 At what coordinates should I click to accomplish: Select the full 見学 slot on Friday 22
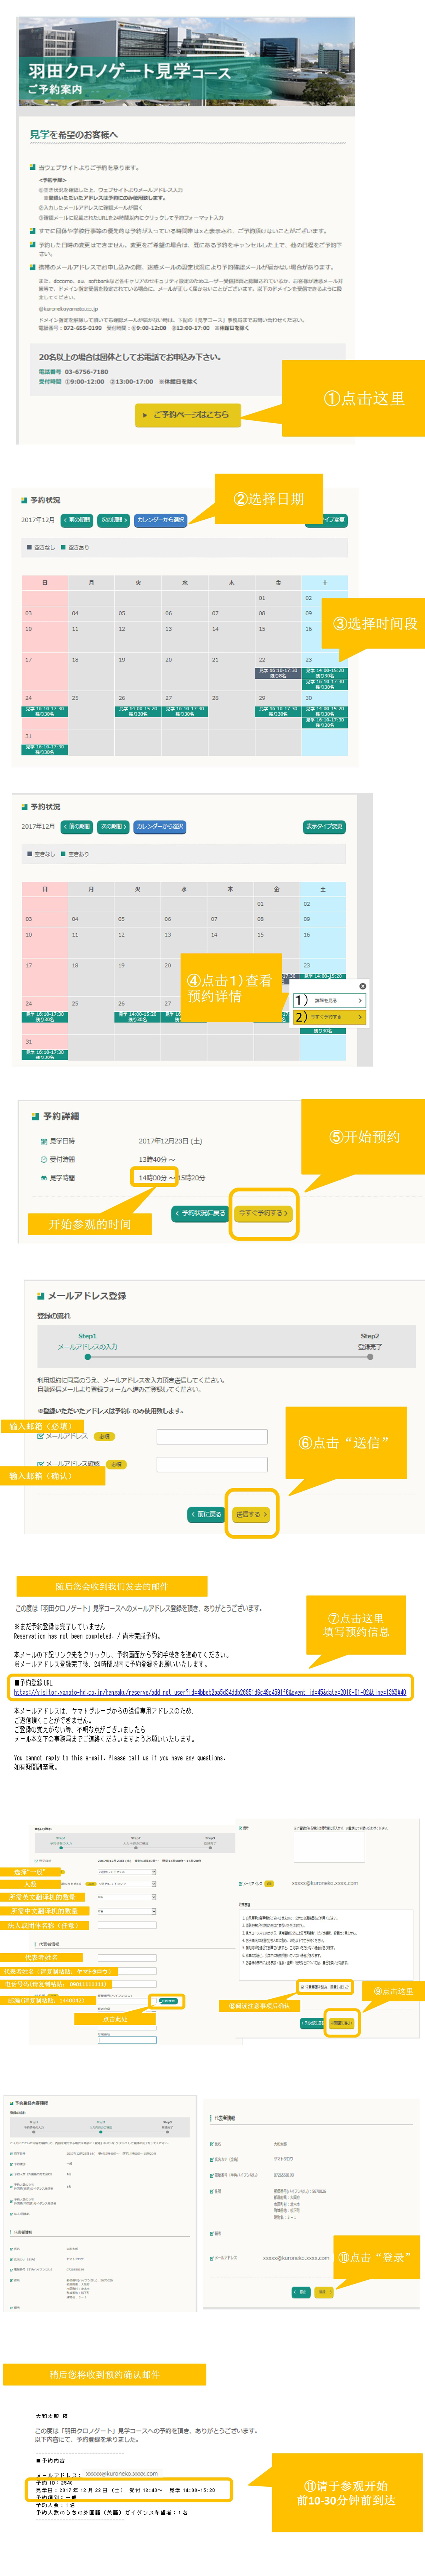[278, 673]
